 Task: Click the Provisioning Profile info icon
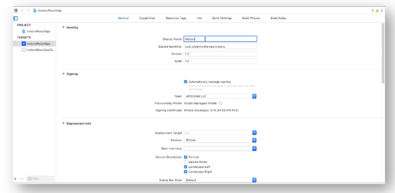coord(221,103)
